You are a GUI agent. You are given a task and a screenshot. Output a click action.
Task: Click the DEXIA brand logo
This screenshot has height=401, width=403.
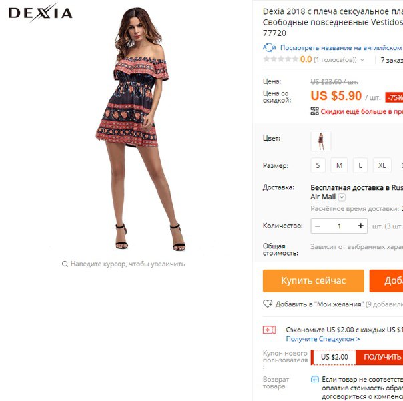[40, 13]
